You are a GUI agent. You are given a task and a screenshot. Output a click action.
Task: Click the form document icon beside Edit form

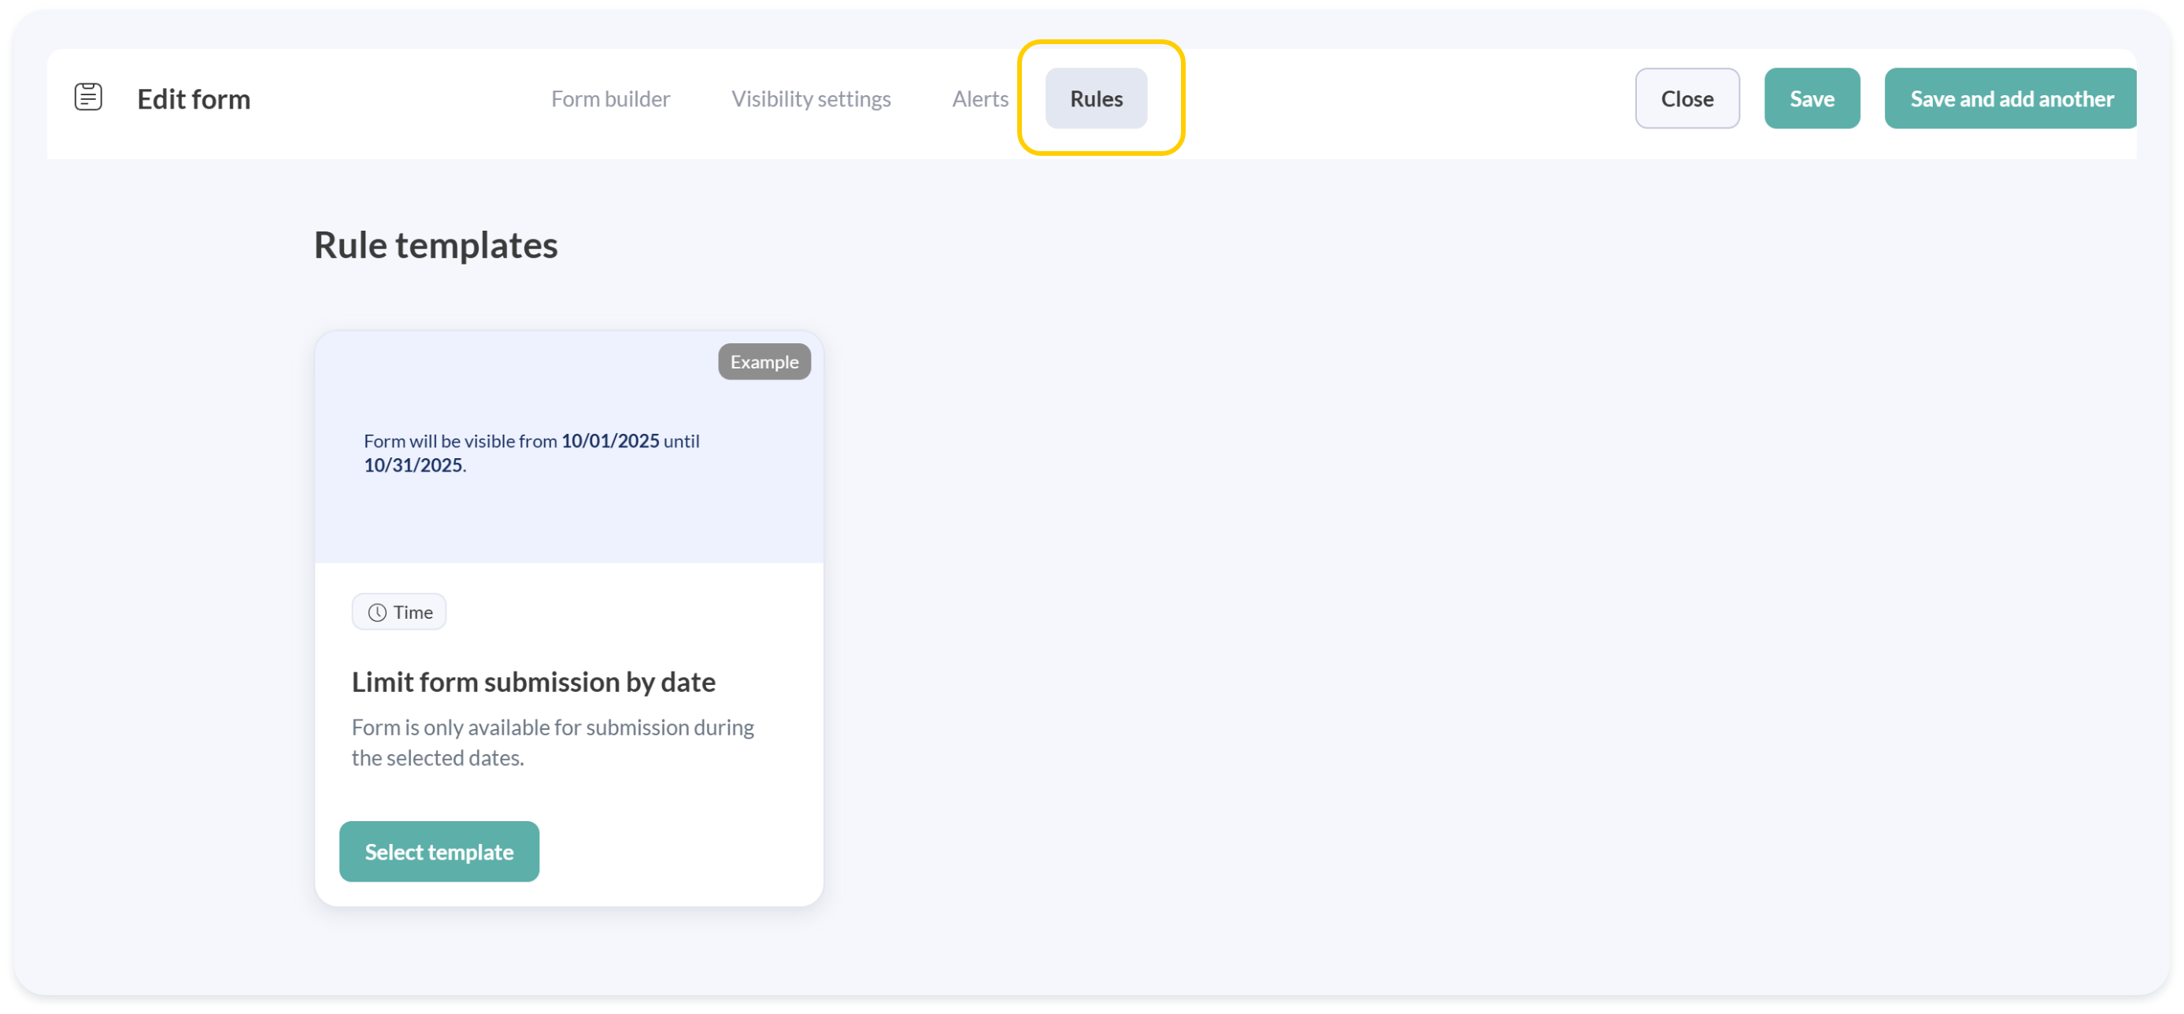88,97
